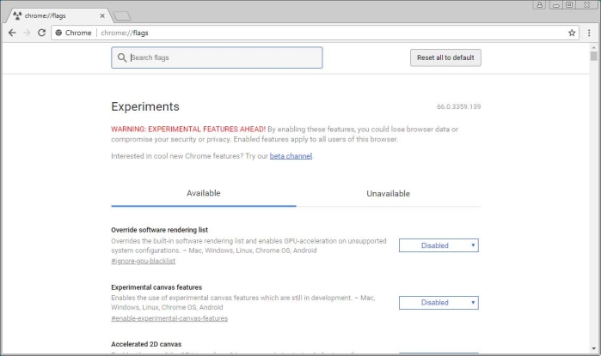
Task: Open the Chrome three-dot menu
Action: [589, 33]
